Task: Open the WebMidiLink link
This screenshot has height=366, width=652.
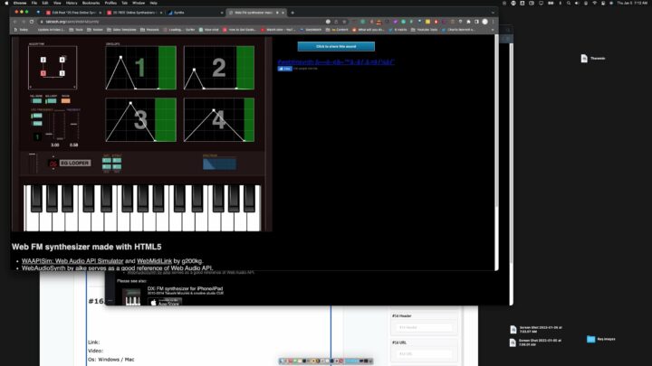Action: pyautogui.click(x=151, y=260)
